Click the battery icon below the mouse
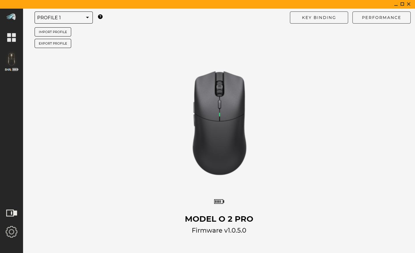415x253 pixels. [219, 202]
